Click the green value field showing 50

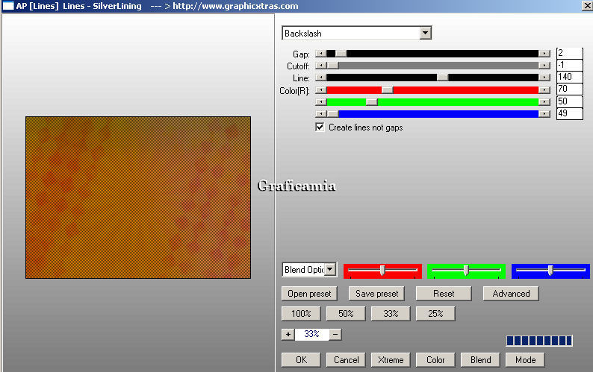[570, 101]
